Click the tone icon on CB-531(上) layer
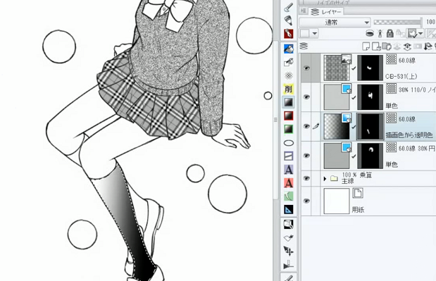The image size is (436, 281). pos(391,59)
